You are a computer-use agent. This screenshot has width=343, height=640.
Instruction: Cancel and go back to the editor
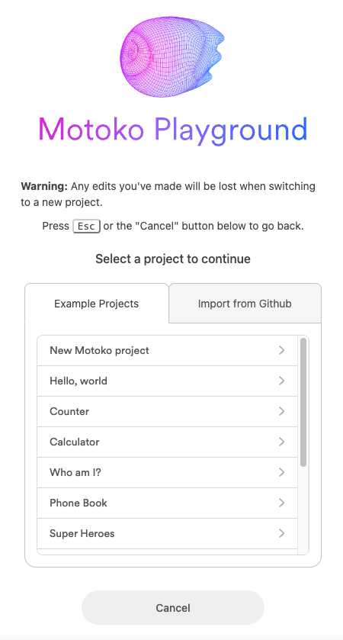click(x=173, y=608)
